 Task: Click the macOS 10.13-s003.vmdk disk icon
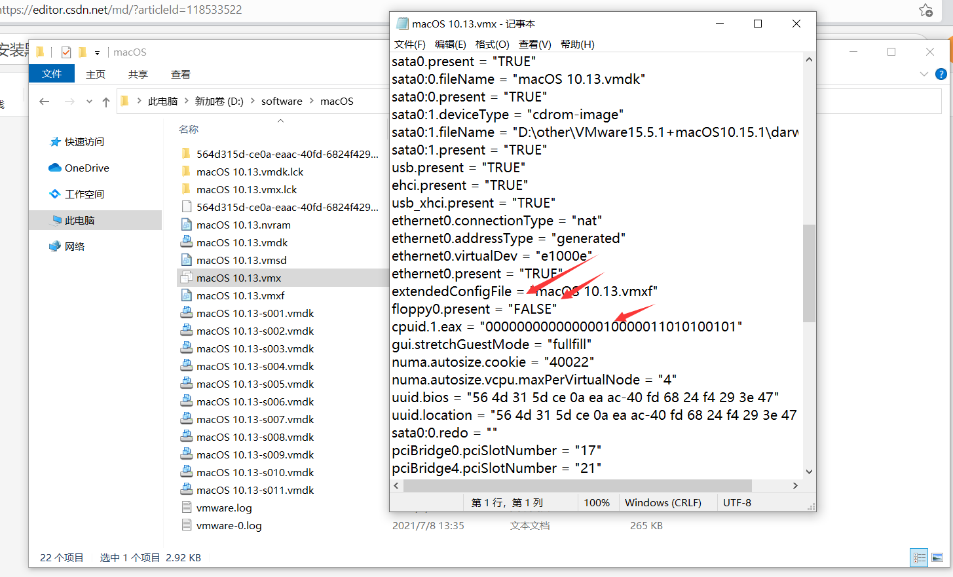187,348
